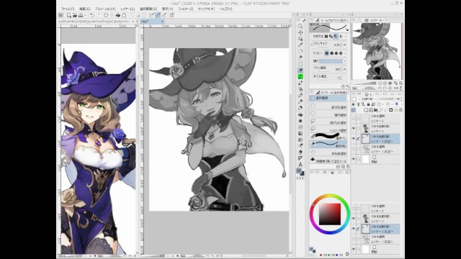Pick the Eyedropper tool
This screenshot has width=461, height=259.
coord(300,45)
